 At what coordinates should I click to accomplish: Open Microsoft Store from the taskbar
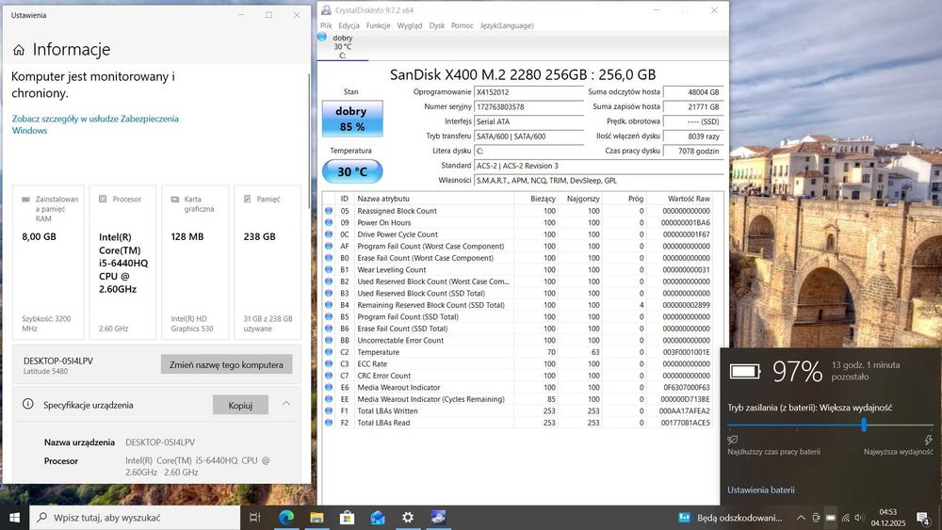point(347,518)
